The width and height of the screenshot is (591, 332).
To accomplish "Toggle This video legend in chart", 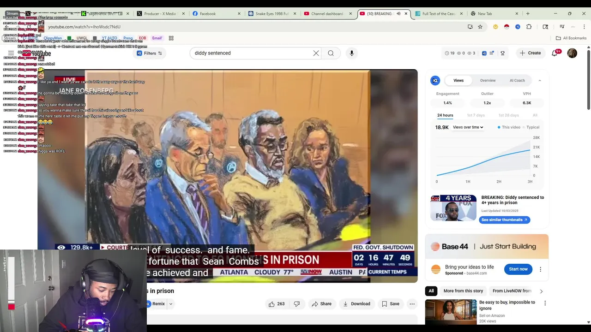I will point(509,127).
